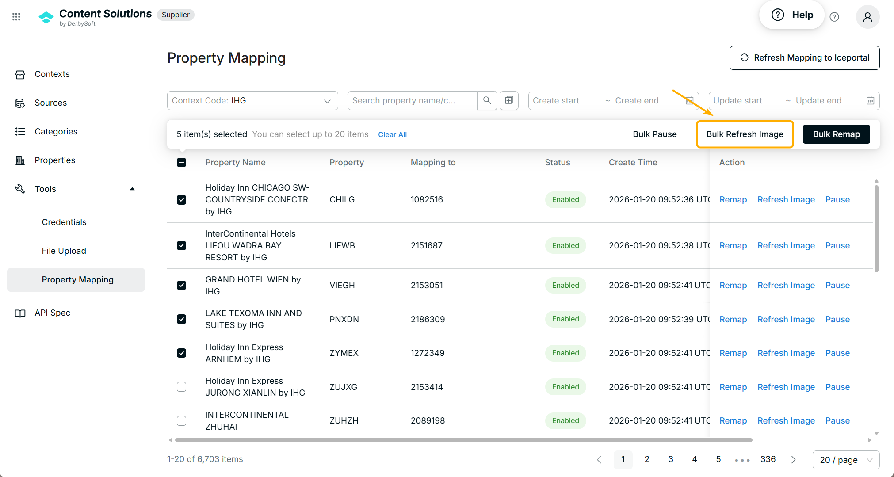This screenshot has width=894, height=477.
Task: Click mapping ID 2153051
Action: (427, 285)
